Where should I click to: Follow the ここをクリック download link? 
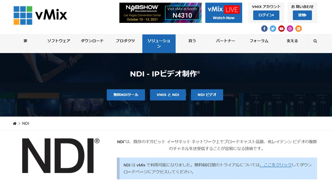pos(277,165)
